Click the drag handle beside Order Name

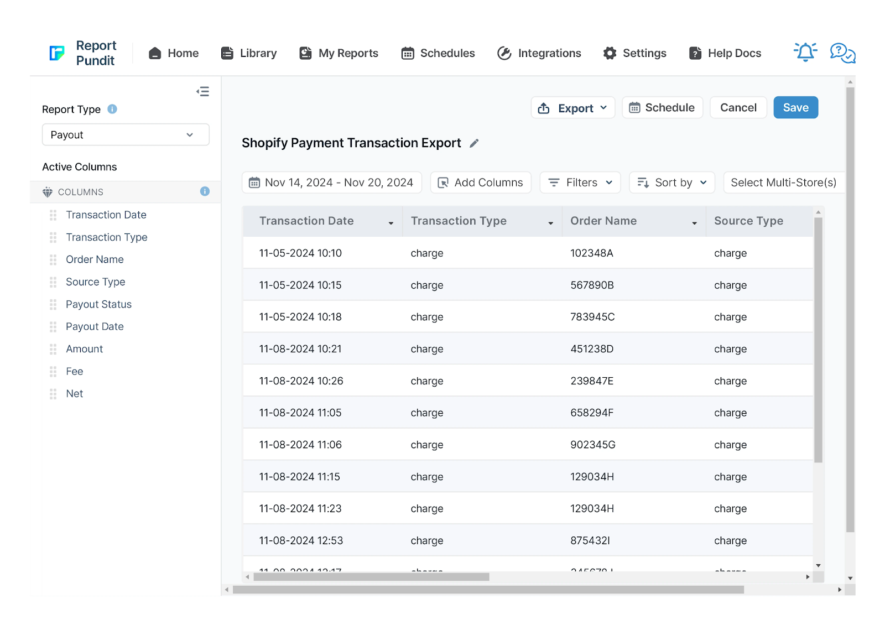[x=53, y=259]
